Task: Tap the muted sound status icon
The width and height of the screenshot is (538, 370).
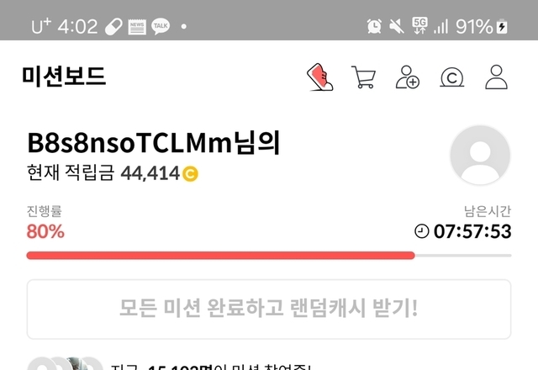Action: point(396,26)
